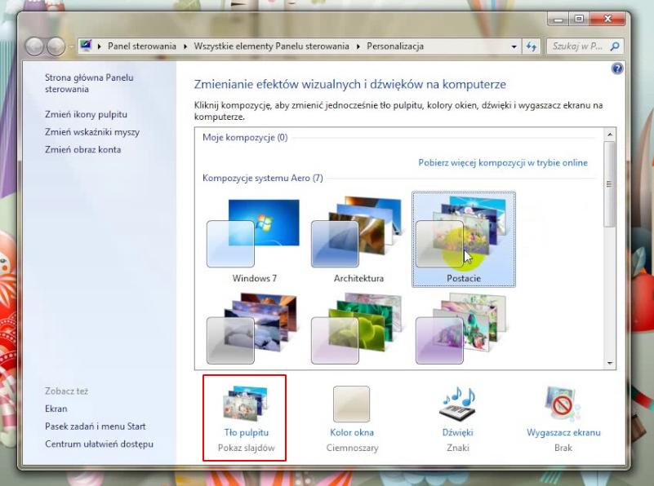Close the Personalizacja window
The height and width of the screenshot is (486, 654).
(607, 19)
